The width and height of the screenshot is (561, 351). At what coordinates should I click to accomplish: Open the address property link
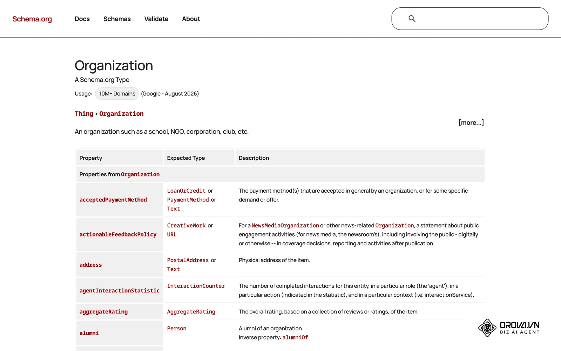[91, 265]
